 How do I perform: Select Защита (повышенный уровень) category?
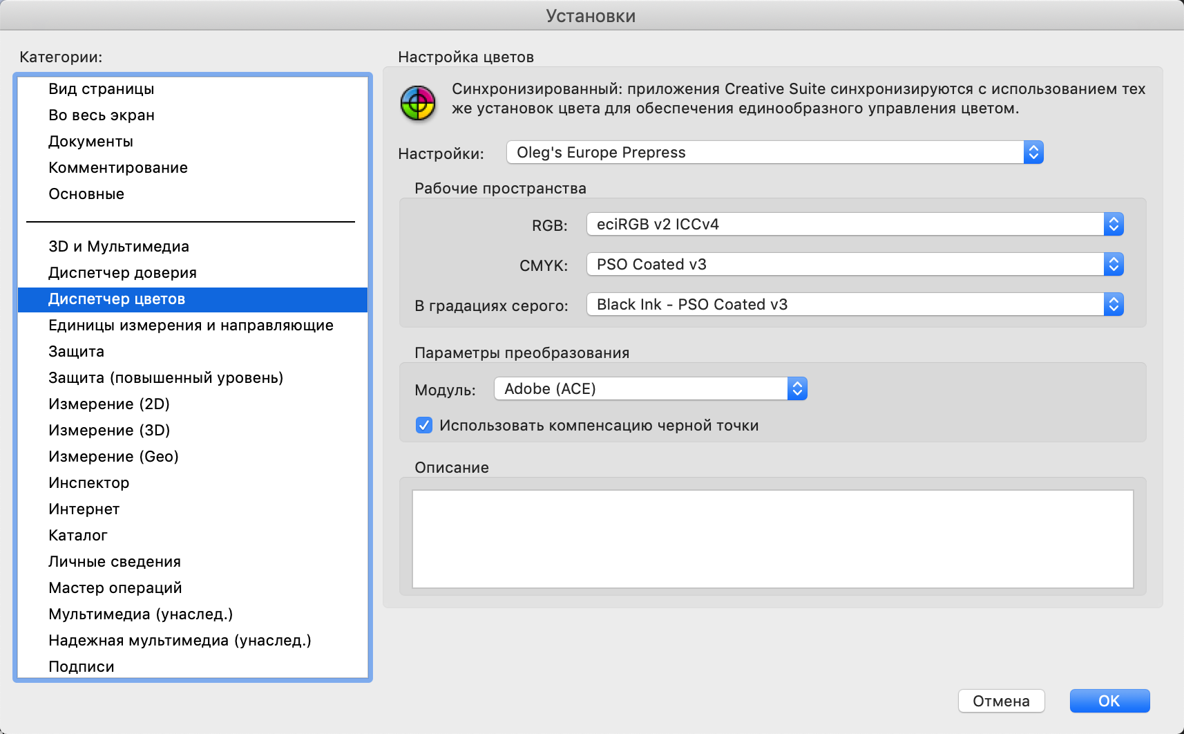[193, 378]
